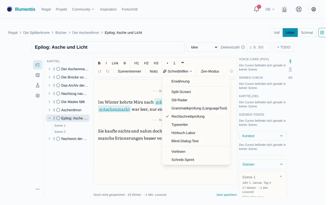
Task: Insert a block quote
Action: click(x=183, y=63)
